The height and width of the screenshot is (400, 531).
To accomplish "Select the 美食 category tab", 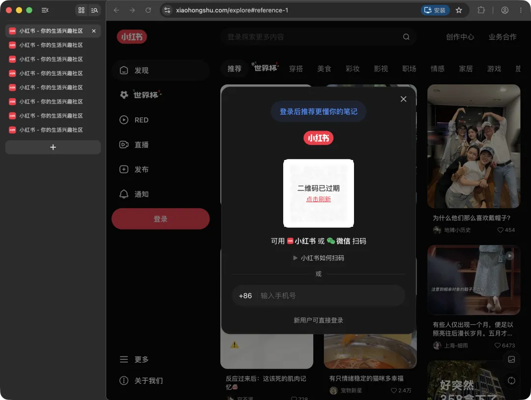I will pyautogui.click(x=324, y=69).
